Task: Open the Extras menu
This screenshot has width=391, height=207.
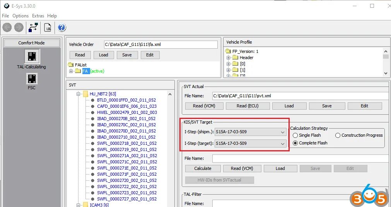Action: 38,16
